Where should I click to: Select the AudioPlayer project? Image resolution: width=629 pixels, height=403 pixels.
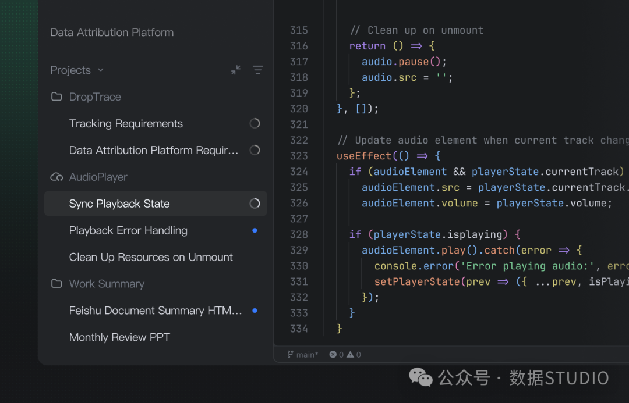tap(98, 177)
